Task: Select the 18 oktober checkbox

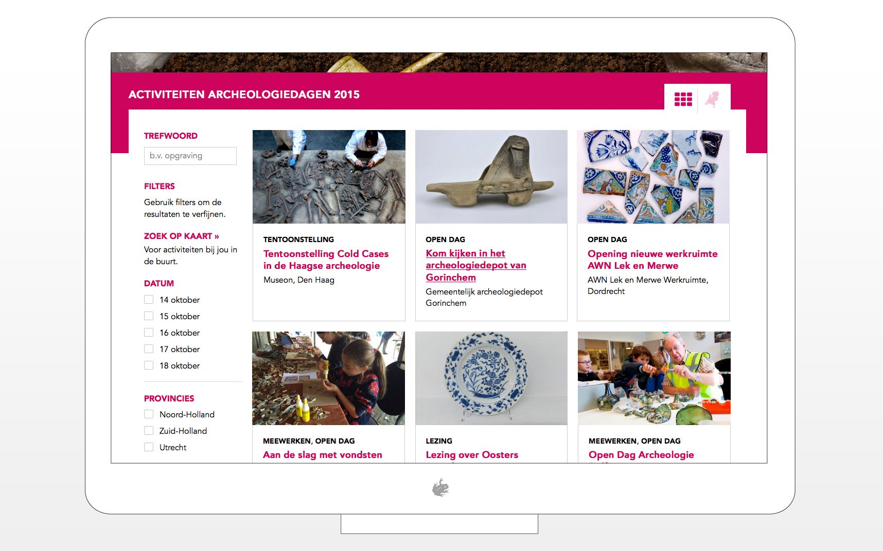Action: coord(149,365)
